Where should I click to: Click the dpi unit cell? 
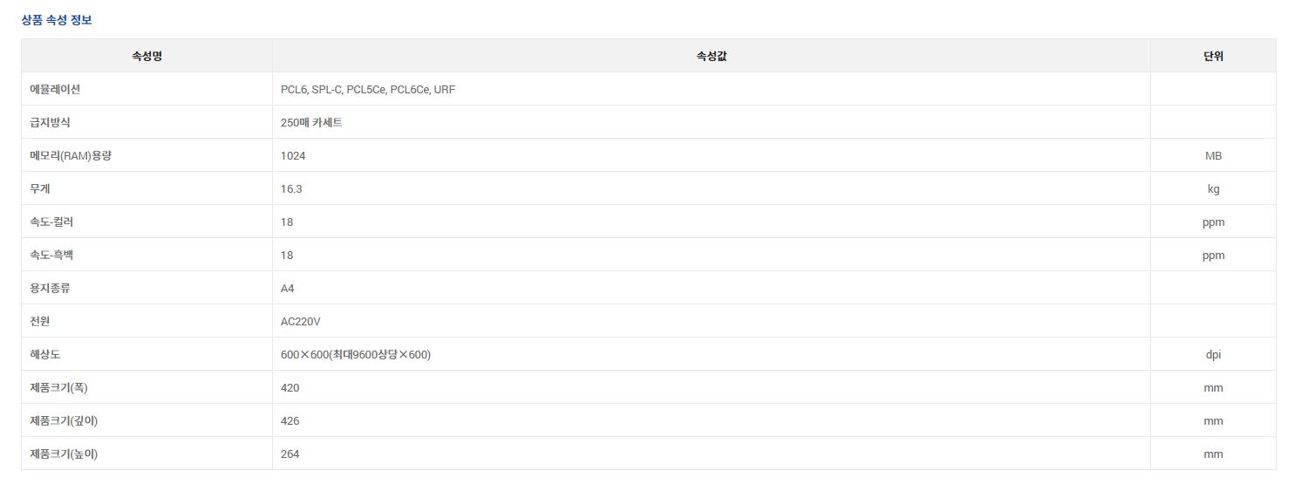coord(1213,354)
